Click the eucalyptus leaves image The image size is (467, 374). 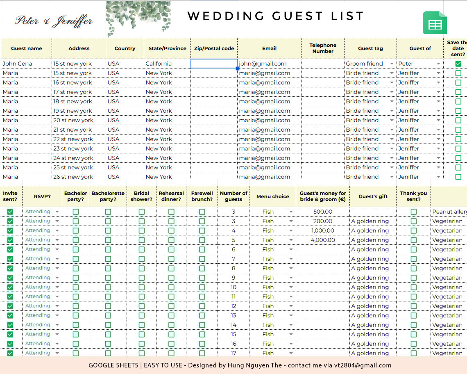coord(138,18)
